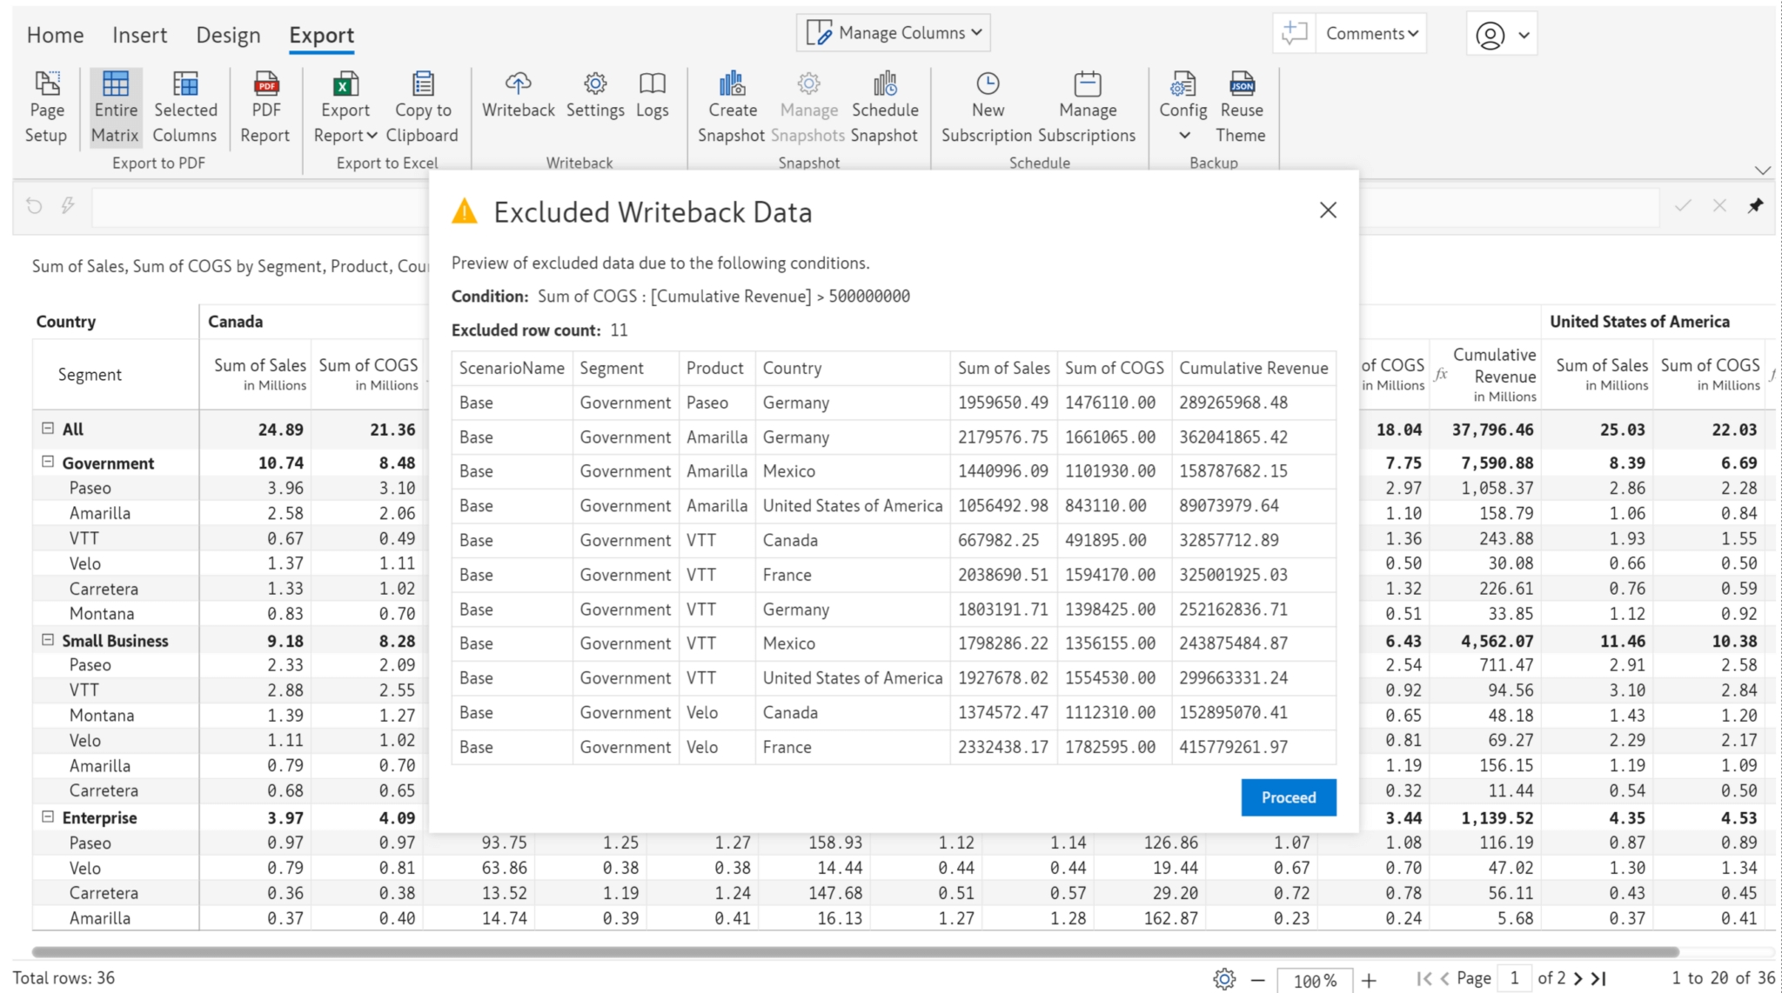Image resolution: width=1782 pixels, height=993 pixels.
Task: Click the PDF Report icon
Action: pos(265,84)
